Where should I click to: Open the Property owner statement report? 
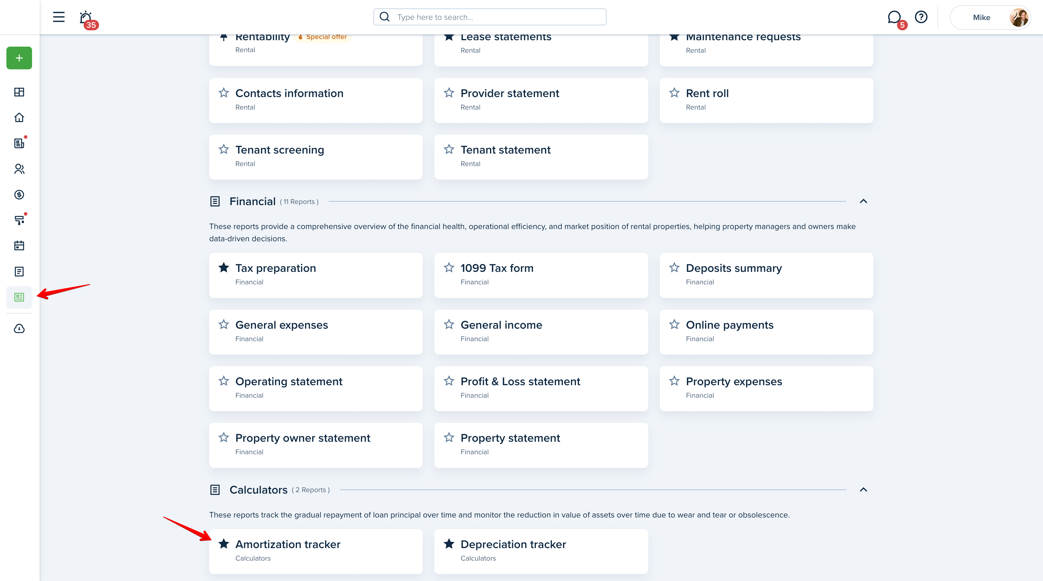tap(316, 446)
